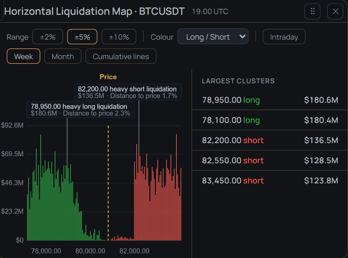Click the 82,200.00 heavy short liquidation tooltip
This screenshot has height=258, width=348.
click(128, 92)
